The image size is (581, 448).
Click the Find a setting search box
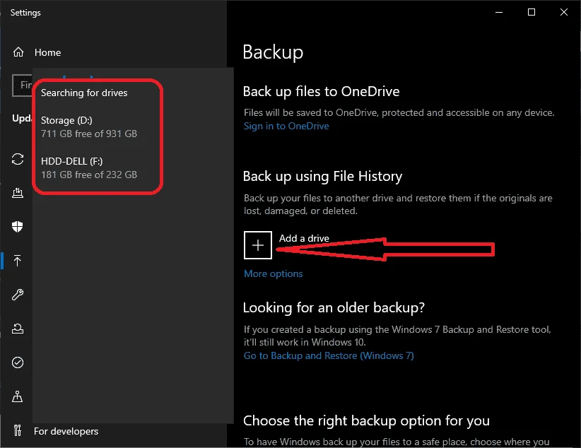tap(22, 86)
